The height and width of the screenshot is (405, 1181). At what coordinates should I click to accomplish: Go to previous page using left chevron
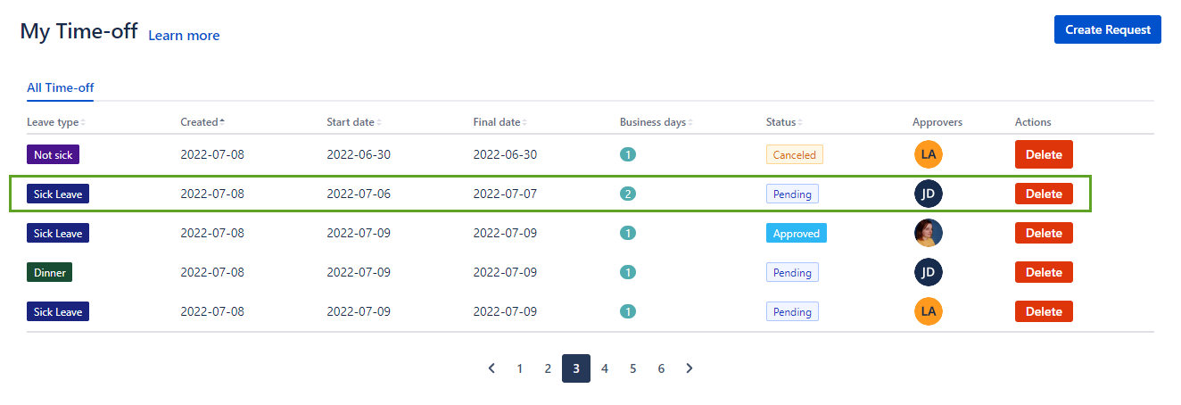pyautogui.click(x=491, y=368)
